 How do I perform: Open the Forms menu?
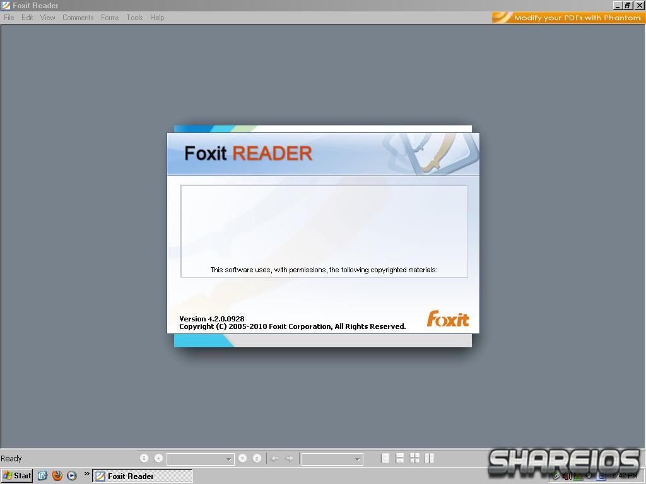coord(110,18)
